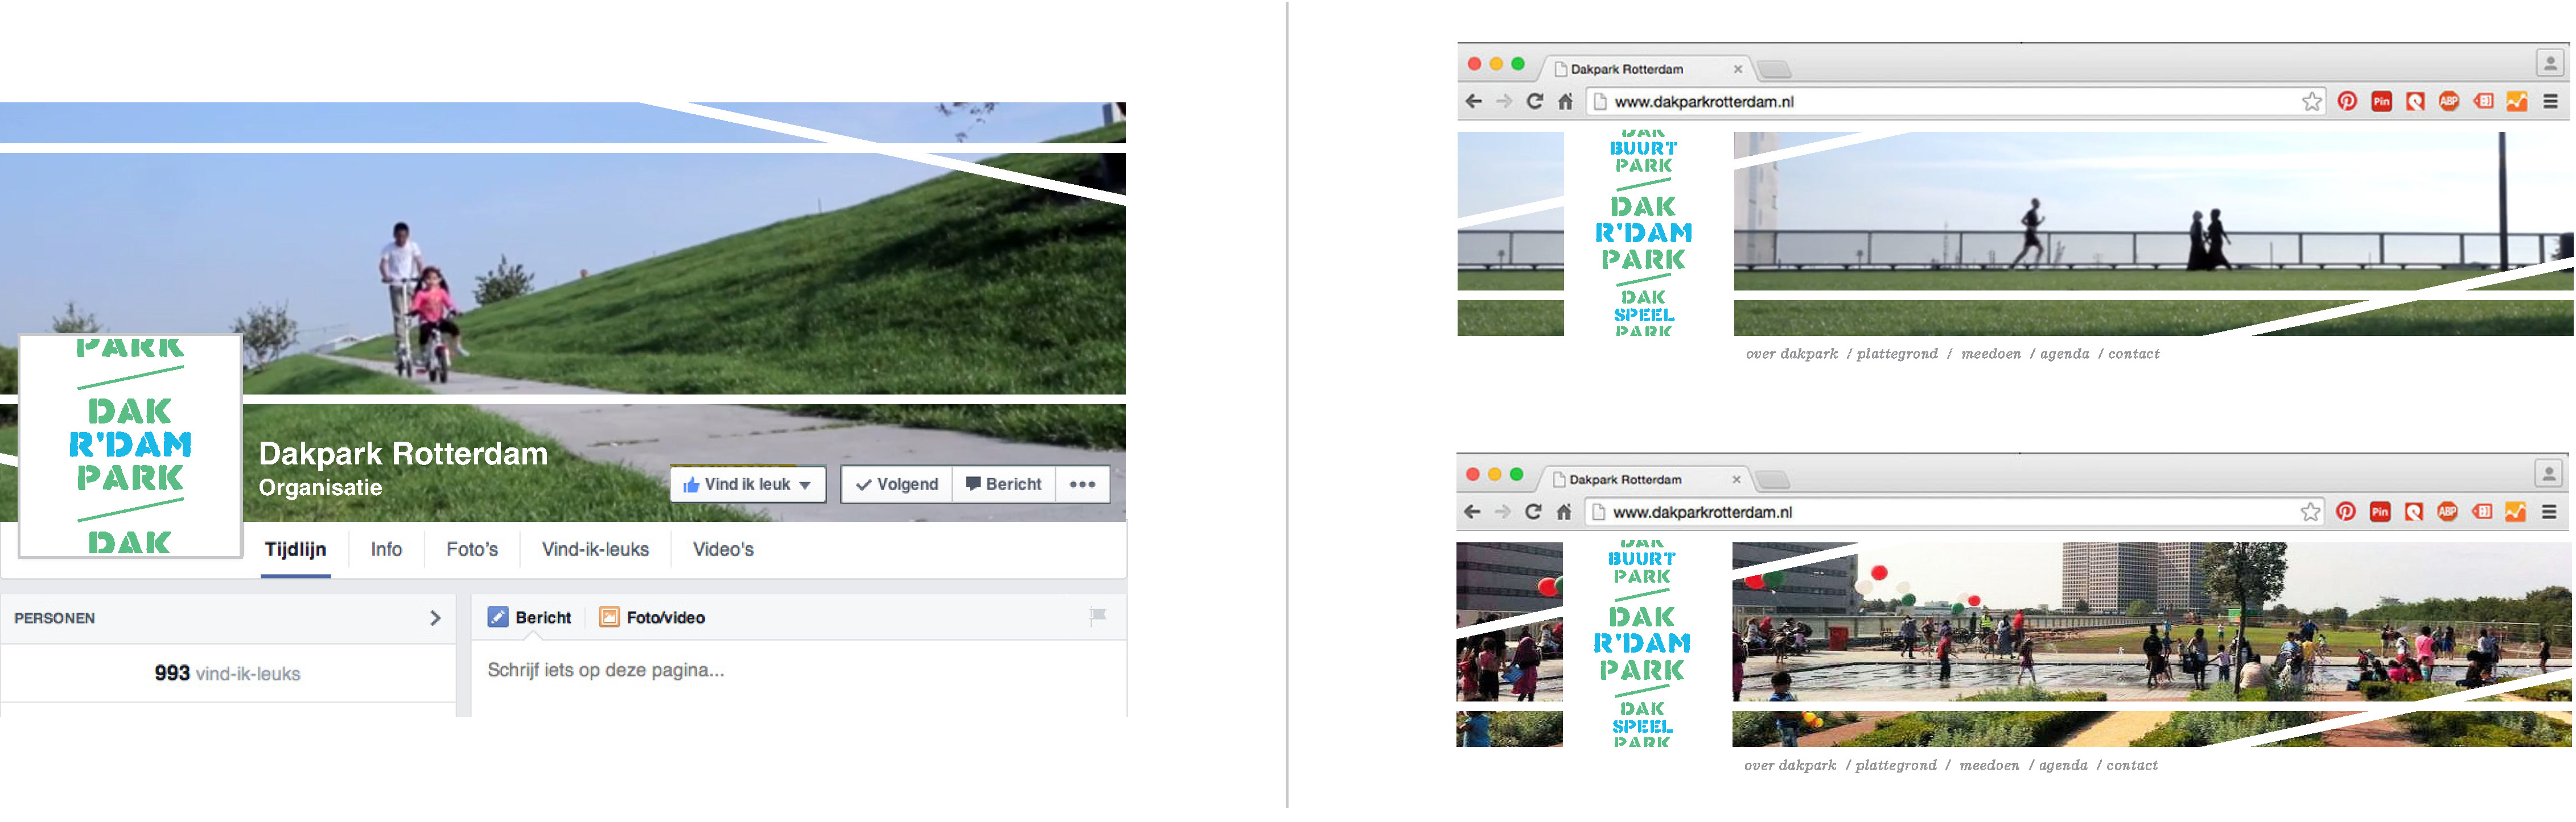This screenshot has height=822, width=2576.
Task: Reload page in runner-photo browser window
Action: click(1535, 101)
